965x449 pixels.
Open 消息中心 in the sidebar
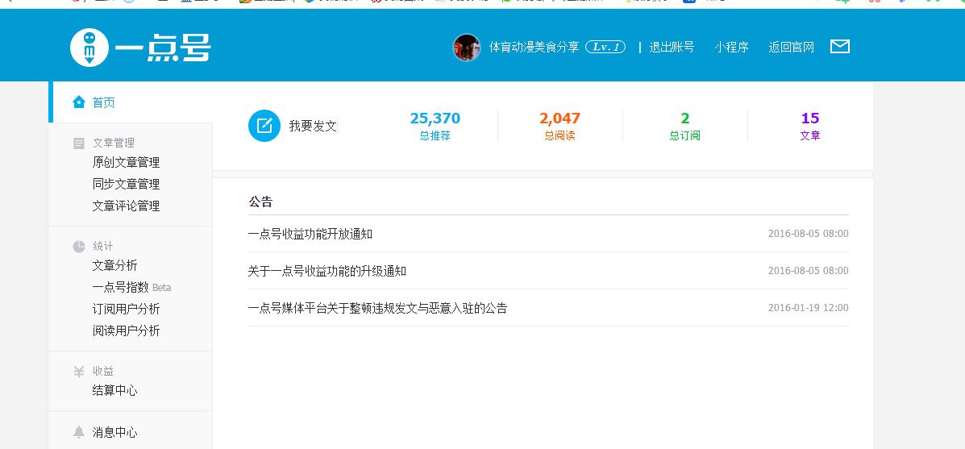tap(115, 432)
